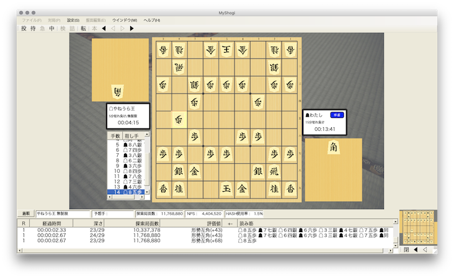Jump to first move with solid left arrow
The image size is (454, 278).
pos(104,29)
